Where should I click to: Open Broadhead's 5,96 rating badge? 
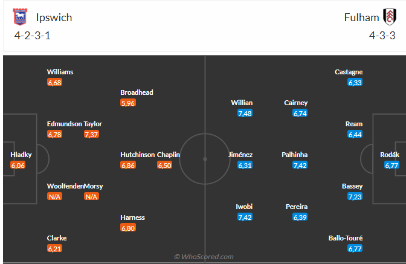[127, 103]
